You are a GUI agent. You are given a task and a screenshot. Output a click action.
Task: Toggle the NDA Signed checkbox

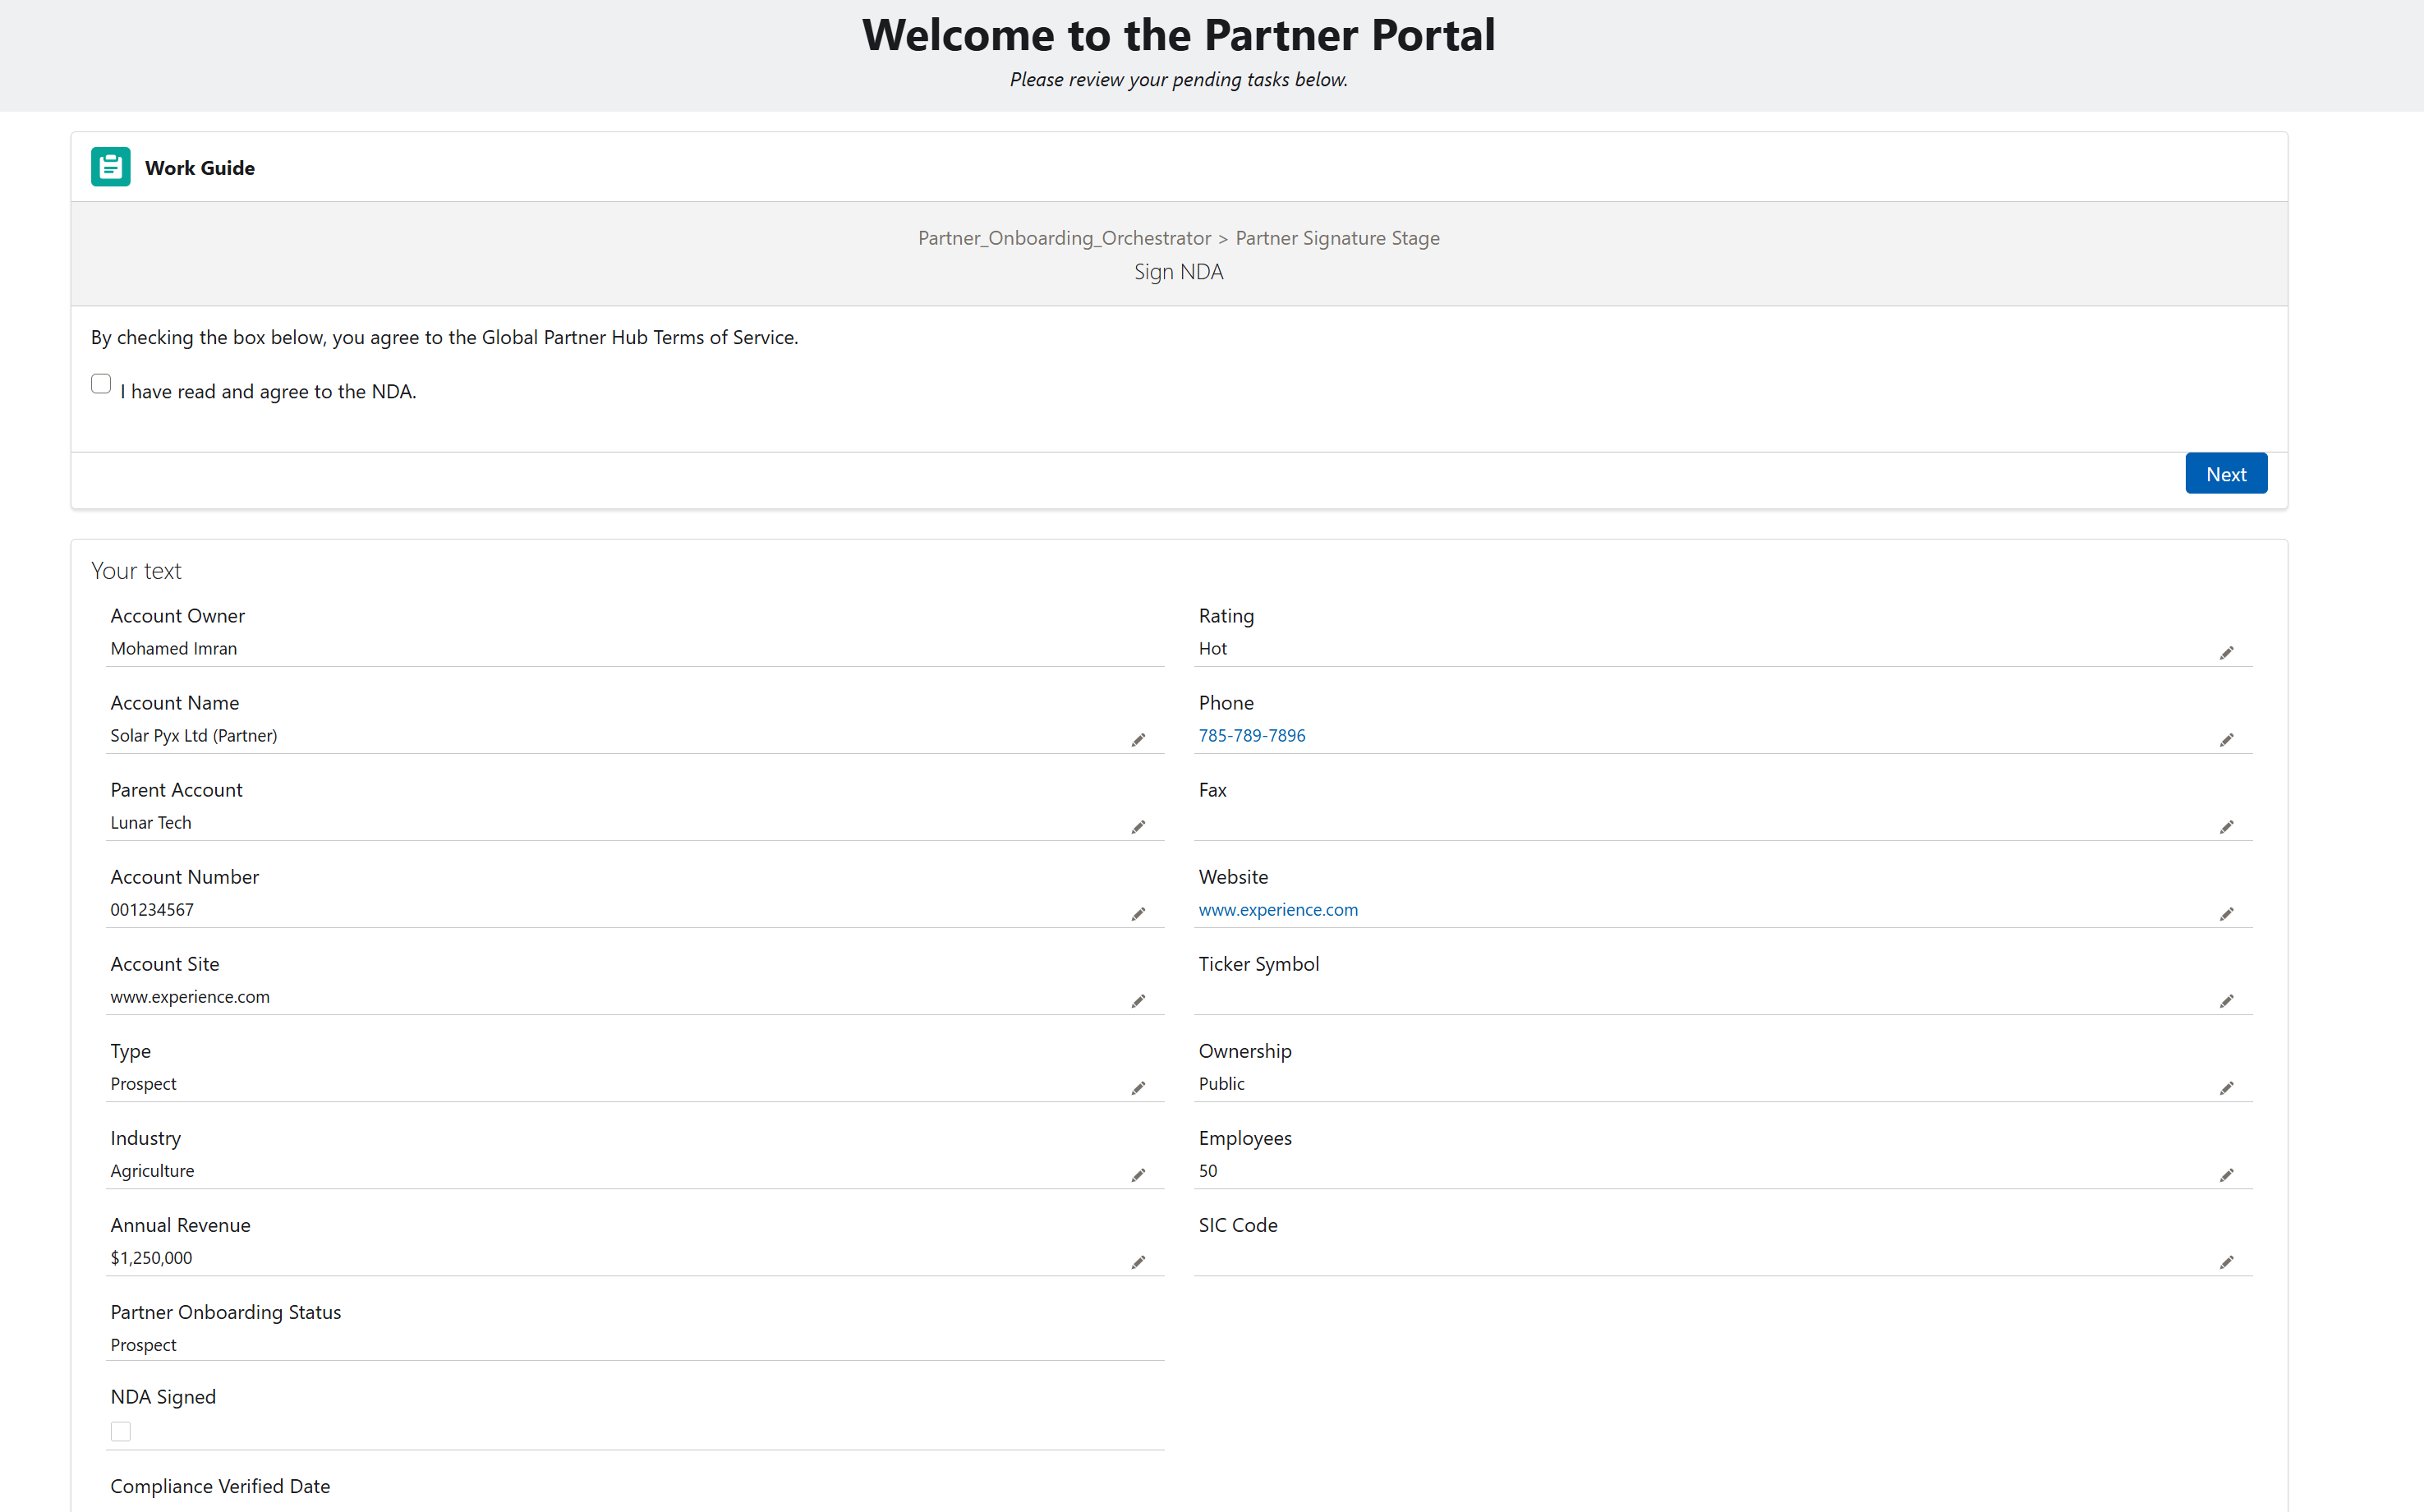121,1431
